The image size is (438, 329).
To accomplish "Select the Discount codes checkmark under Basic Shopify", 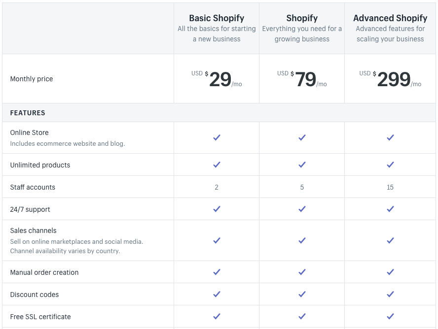I will pos(217,294).
